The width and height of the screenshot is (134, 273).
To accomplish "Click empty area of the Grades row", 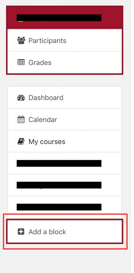I will tap(87, 62).
